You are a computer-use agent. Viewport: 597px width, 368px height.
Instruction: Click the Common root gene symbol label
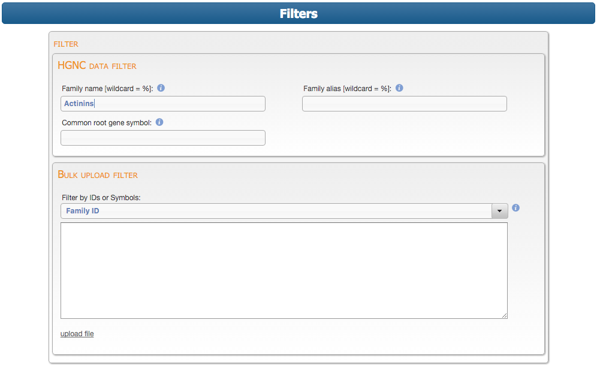point(107,123)
